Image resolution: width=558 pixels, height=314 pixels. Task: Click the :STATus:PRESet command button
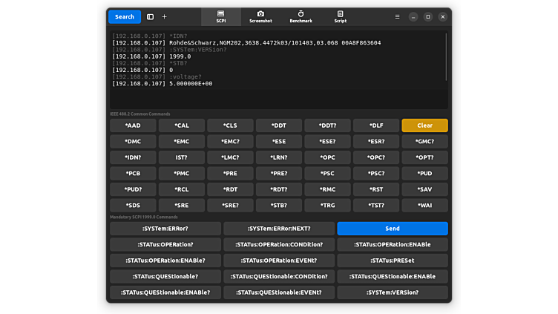pos(392,261)
